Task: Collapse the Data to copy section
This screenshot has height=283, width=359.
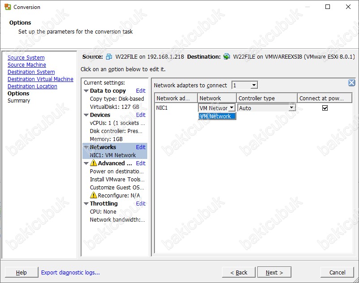Action: (86, 91)
